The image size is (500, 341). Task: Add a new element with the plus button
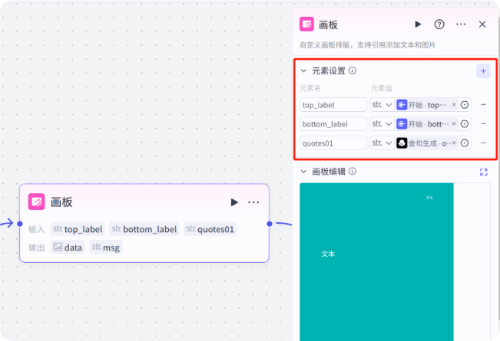[483, 71]
